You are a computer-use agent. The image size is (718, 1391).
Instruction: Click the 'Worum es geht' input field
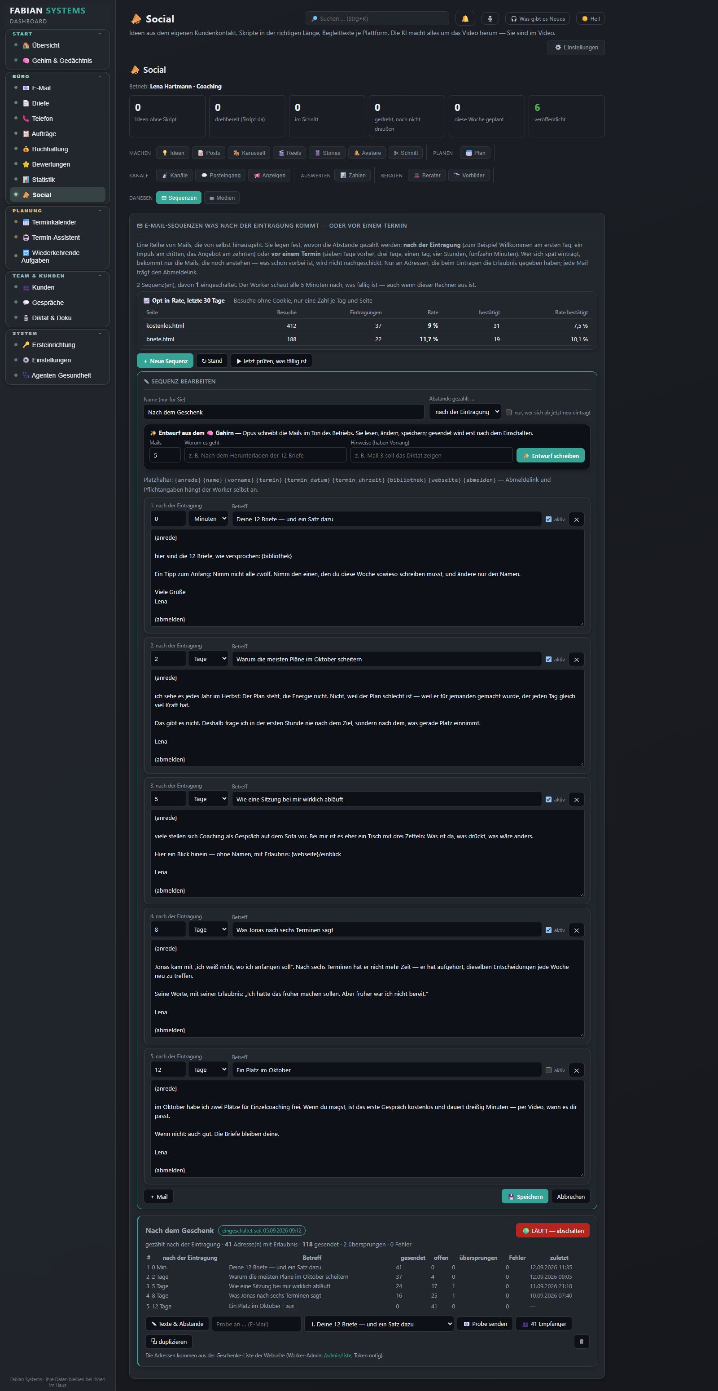pyautogui.click(x=265, y=455)
